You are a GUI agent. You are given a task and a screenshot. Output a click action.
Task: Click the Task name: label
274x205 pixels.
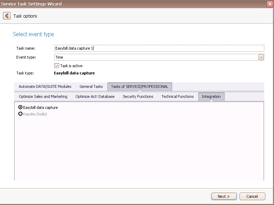click(26, 48)
